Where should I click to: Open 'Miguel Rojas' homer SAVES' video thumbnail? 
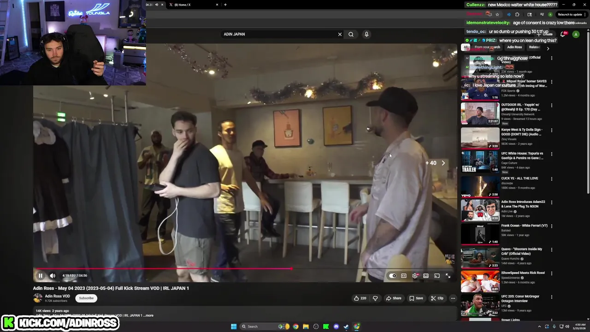pos(480,89)
